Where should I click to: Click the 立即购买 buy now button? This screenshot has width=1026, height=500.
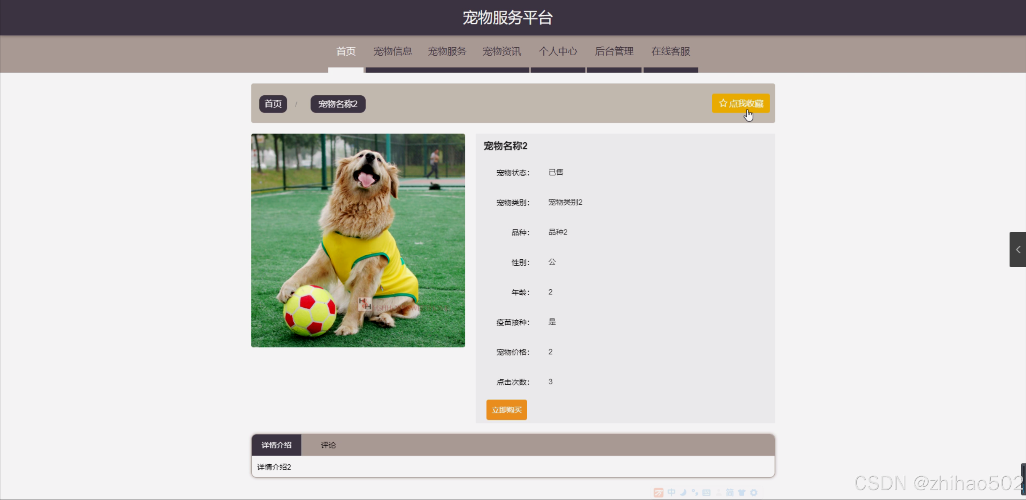click(x=506, y=410)
